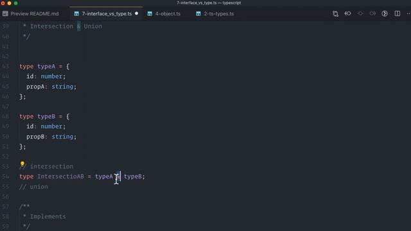Click unsaved dot on 7-interface_vs_type.ts tab
This screenshot has width=411, height=231.
pos(137,13)
